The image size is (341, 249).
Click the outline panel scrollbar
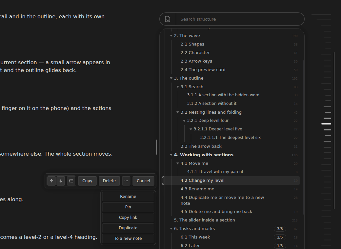coord(303,137)
